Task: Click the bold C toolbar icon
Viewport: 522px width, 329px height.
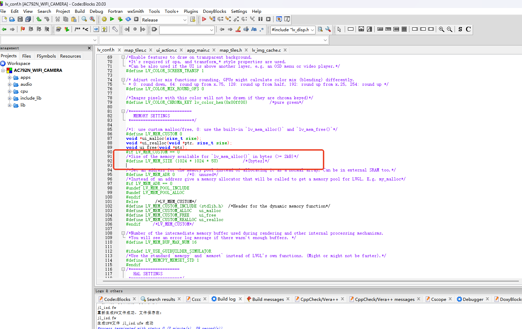Action: [x=468, y=29]
